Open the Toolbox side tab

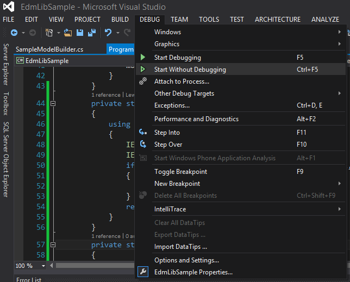pyautogui.click(x=6, y=103)
